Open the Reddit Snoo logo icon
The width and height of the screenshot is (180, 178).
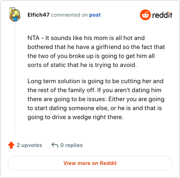coord(145,15)
